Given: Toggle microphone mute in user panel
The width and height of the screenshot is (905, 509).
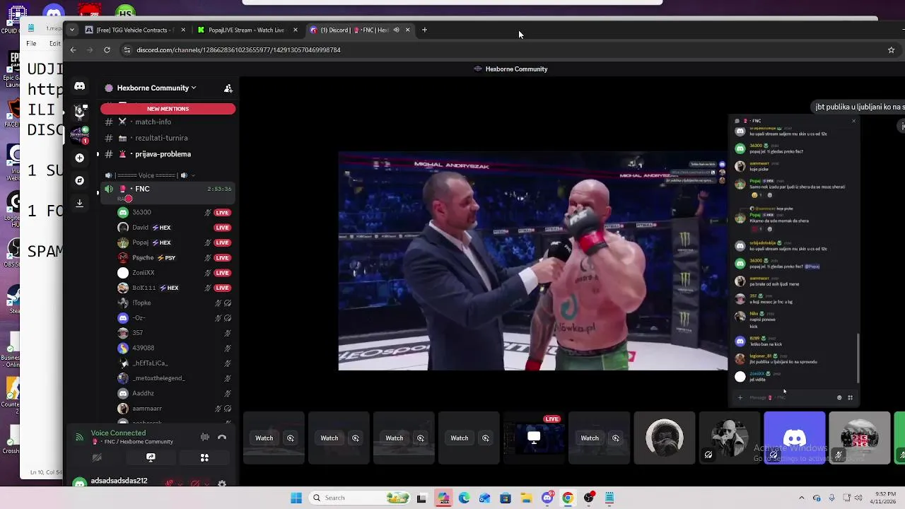Looking at the screenshot, I should [170, 484].
